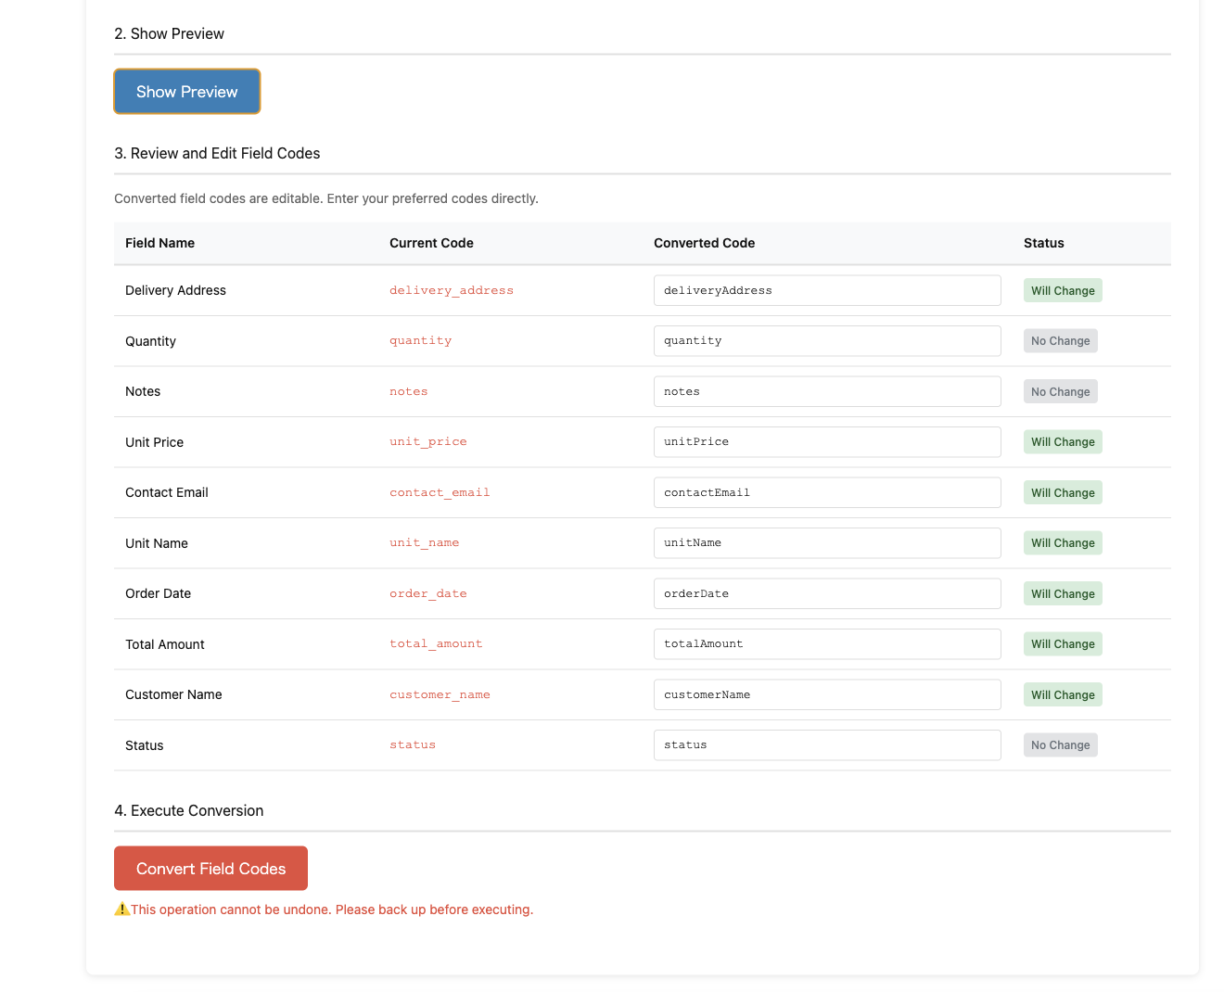Click the 'Converted field codes are editable' note
This screenshot has width=1224, height=992.
[x=326, y=198]
